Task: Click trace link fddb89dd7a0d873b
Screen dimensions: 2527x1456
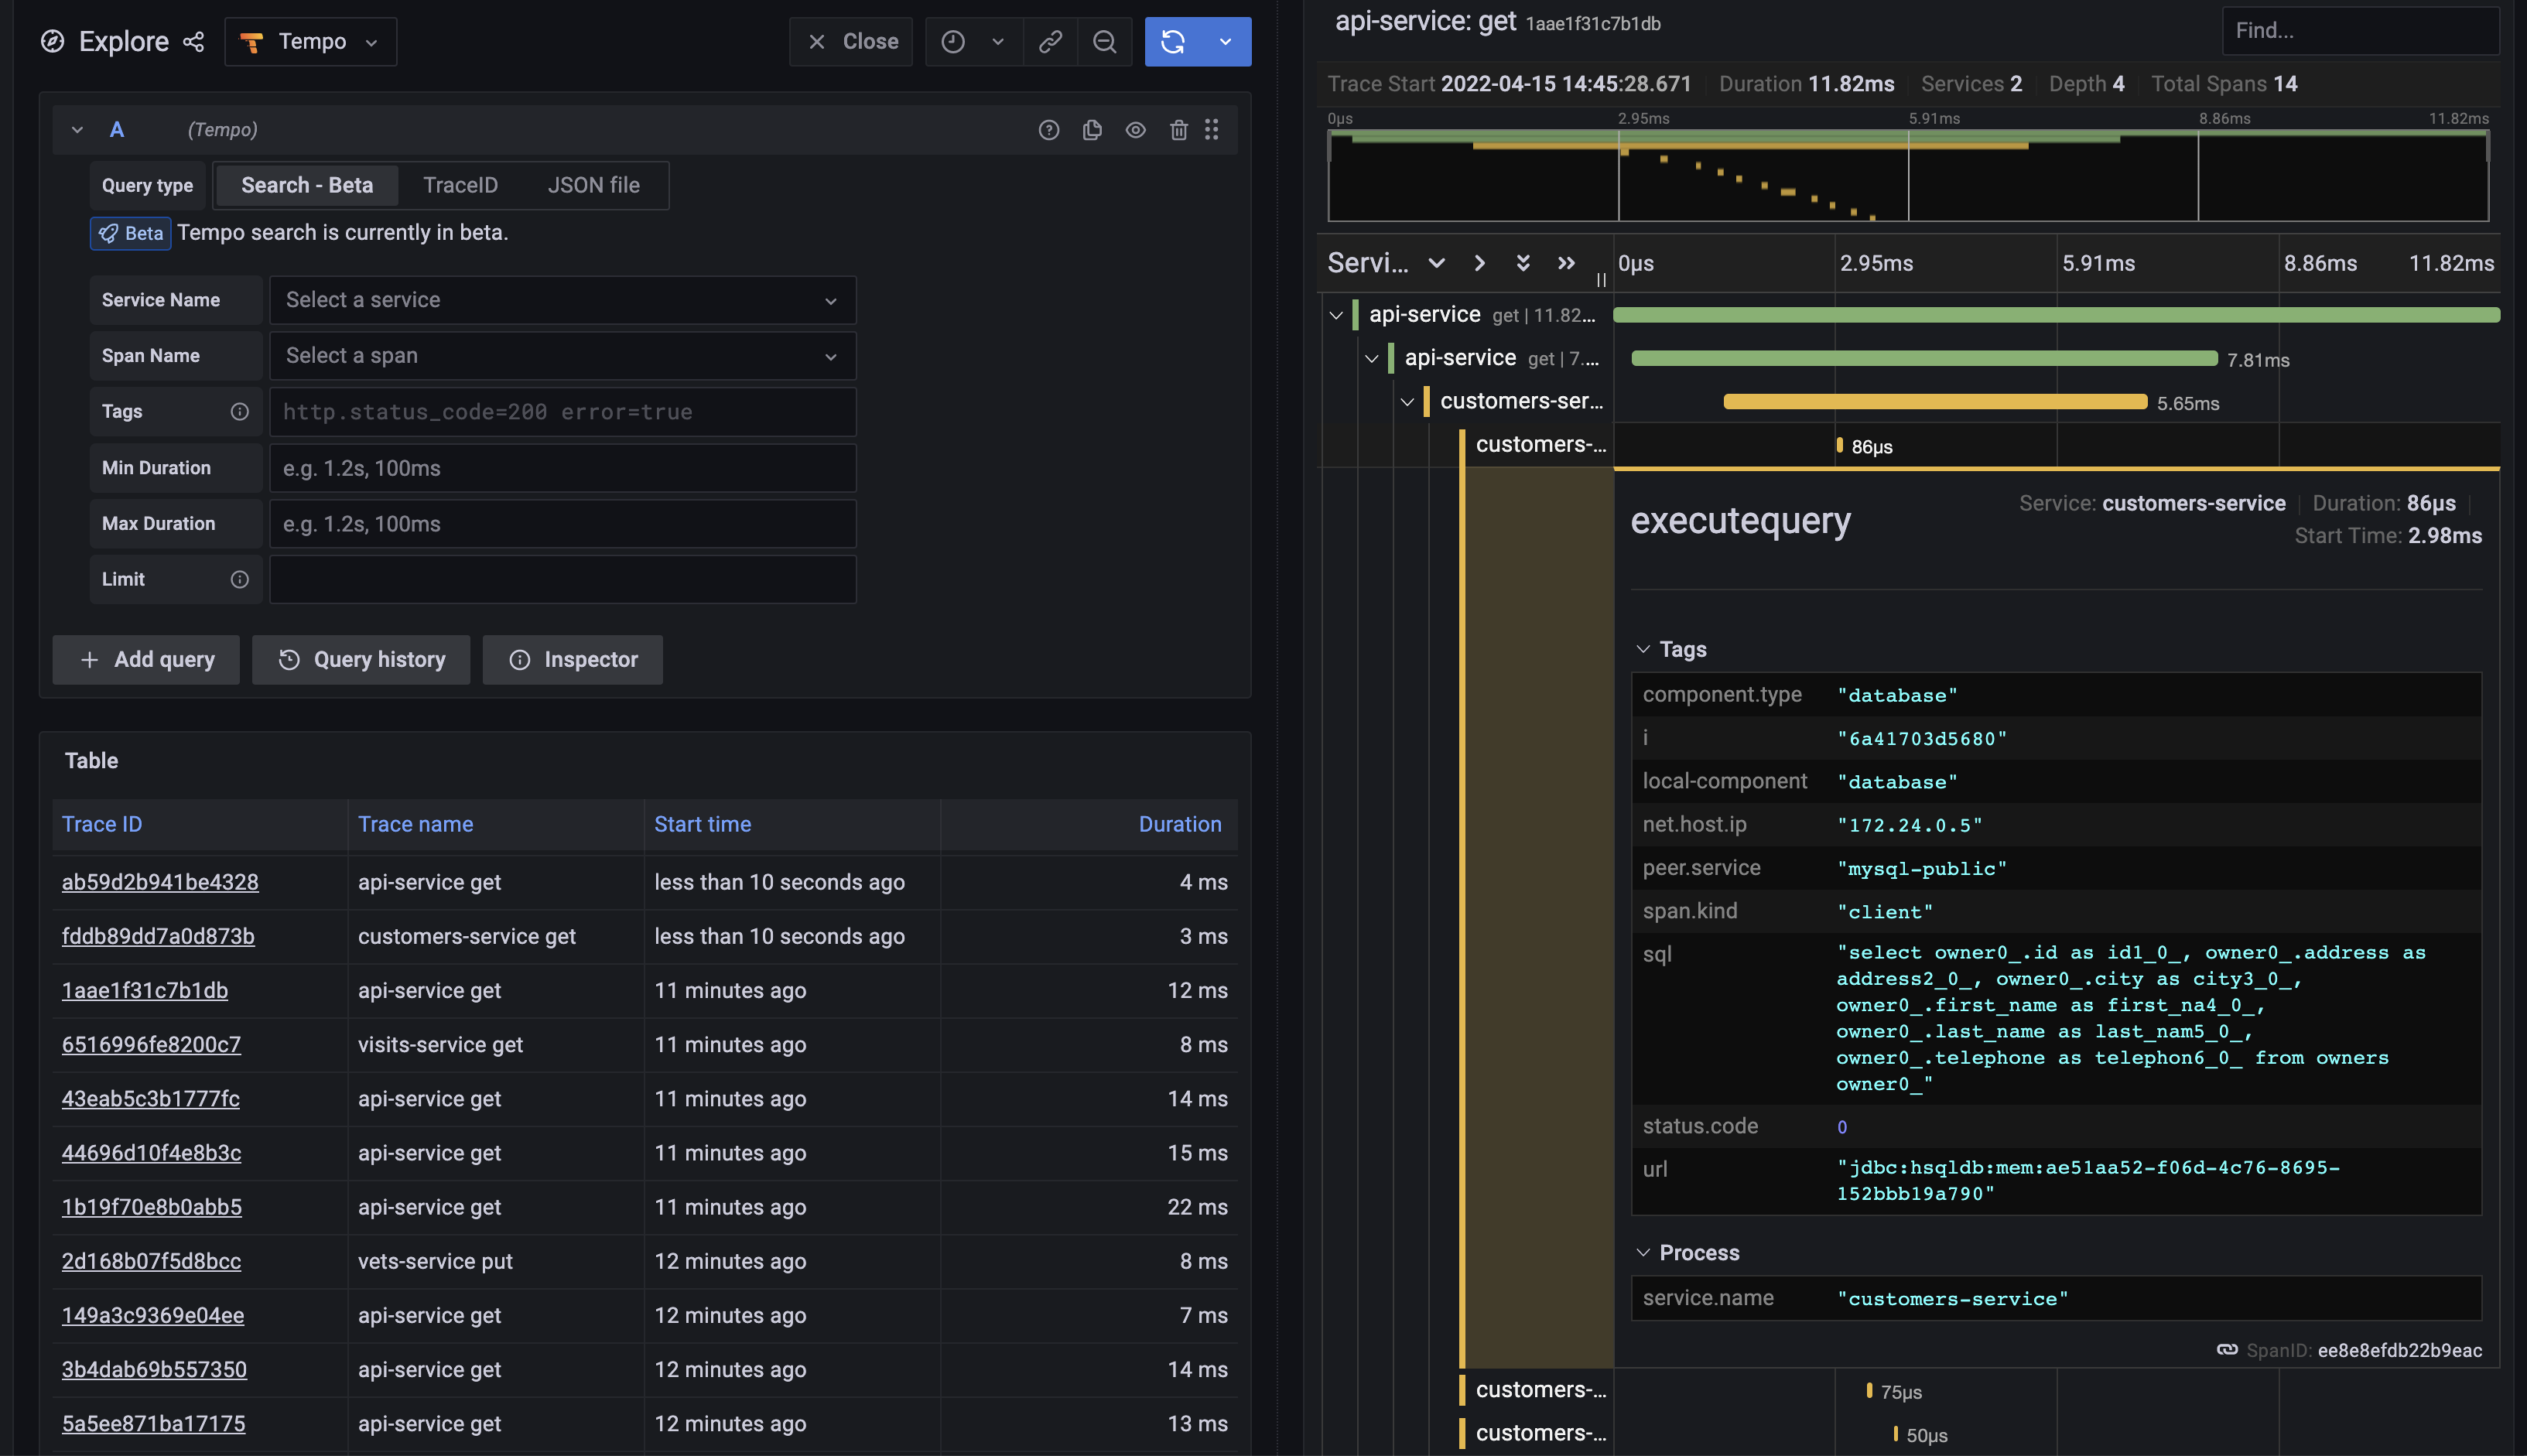Action: point(158,935)
